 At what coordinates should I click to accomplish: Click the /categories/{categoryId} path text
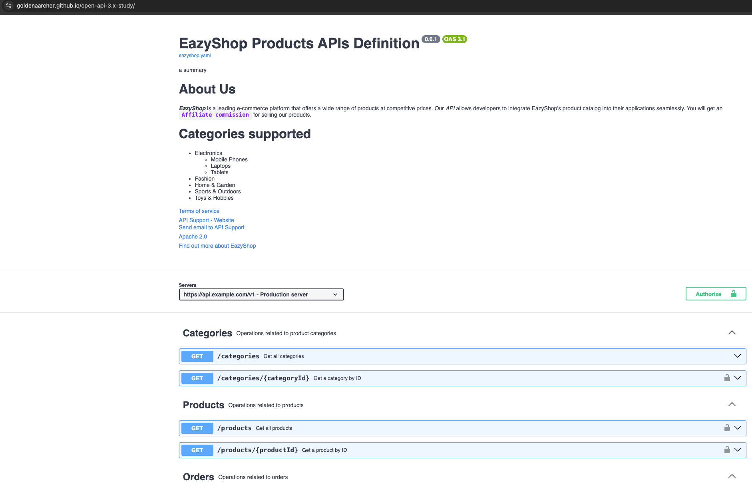point(263,378)
